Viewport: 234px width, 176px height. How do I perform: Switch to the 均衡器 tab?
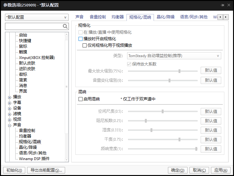tap(117, 17)
